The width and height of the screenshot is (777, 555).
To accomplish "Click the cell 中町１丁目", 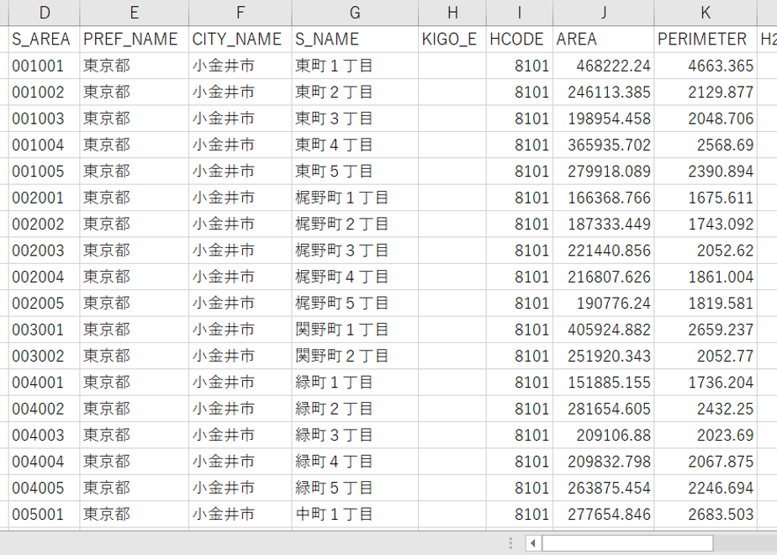I will 355,515.
